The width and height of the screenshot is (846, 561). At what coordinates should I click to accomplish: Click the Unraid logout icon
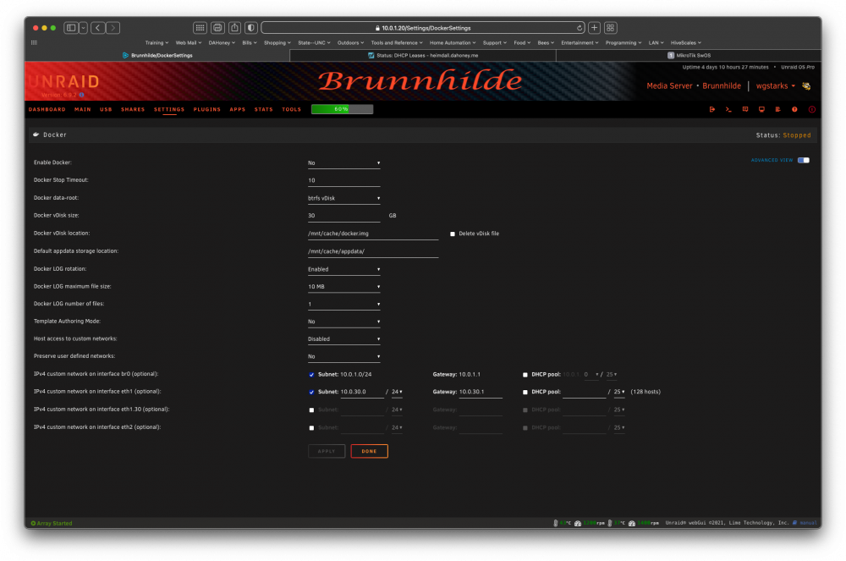(x=711, y=109)
